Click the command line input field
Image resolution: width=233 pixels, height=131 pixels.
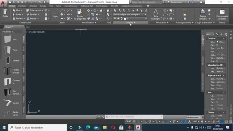pyautogui.click(x=134, y=117)
